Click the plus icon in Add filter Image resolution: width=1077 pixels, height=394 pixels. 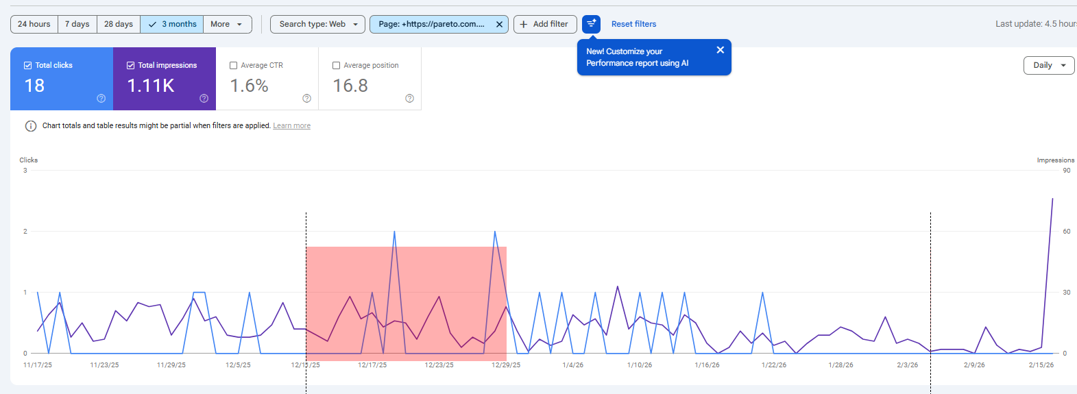(524, 25)
